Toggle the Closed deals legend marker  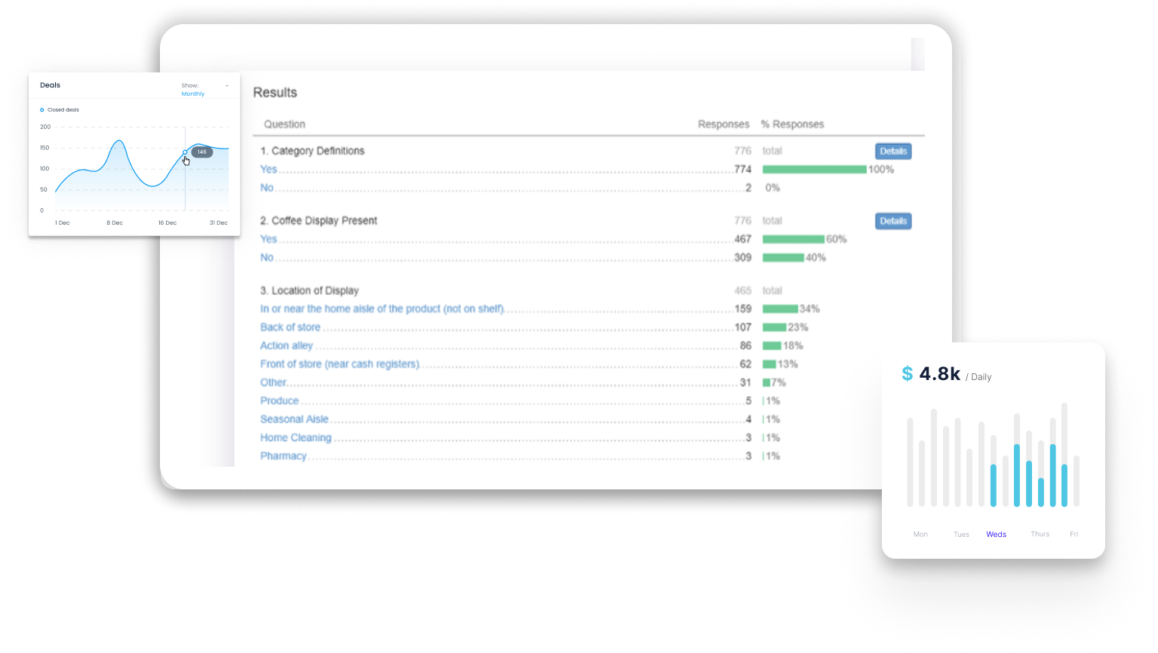click(42, 110)
